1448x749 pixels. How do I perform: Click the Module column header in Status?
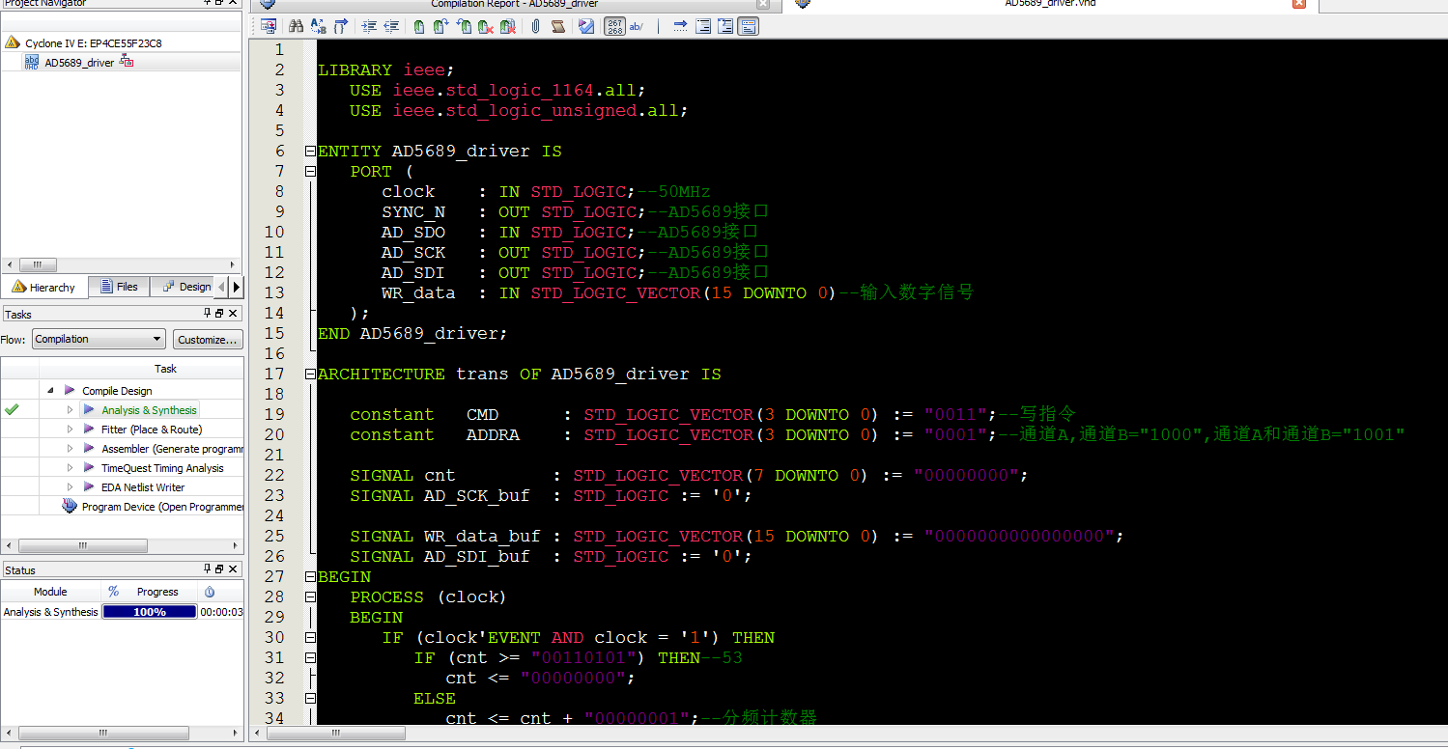50,592
